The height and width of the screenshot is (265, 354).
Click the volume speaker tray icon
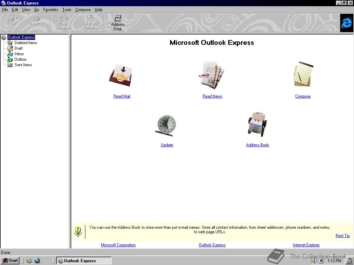click(314, 261)
